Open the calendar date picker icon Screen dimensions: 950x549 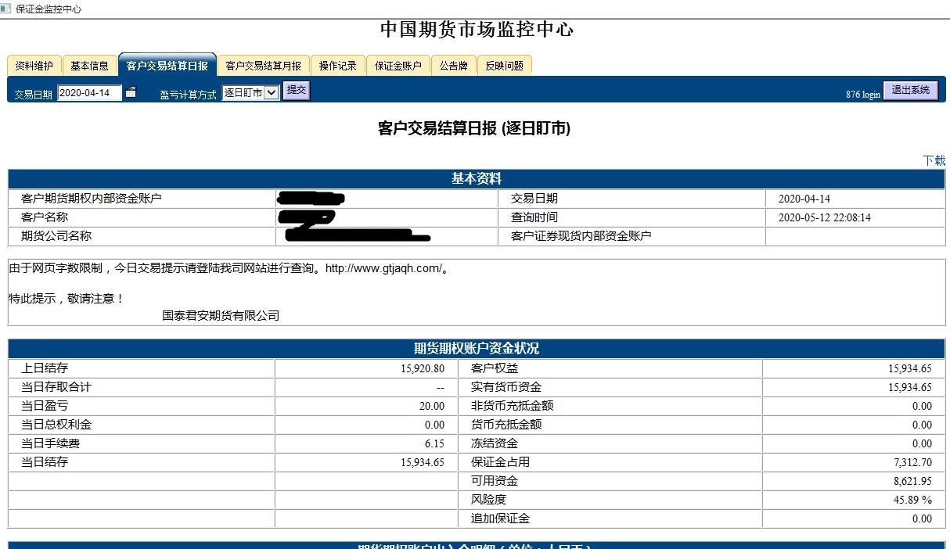(x=131, y=92)
